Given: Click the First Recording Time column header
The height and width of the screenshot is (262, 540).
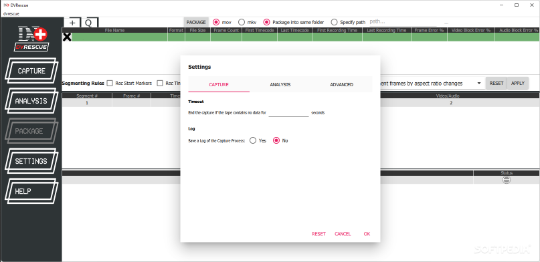Looking at the screenshot, I should click(x=337, y=30).
